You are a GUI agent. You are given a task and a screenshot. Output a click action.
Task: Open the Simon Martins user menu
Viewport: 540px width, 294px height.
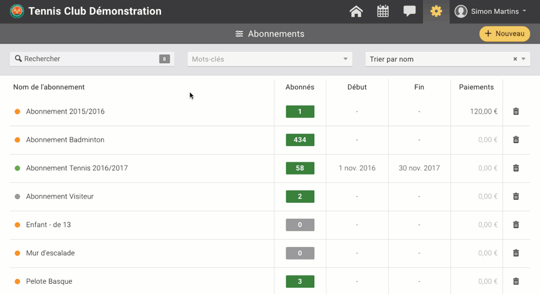(x=490, y=11)
